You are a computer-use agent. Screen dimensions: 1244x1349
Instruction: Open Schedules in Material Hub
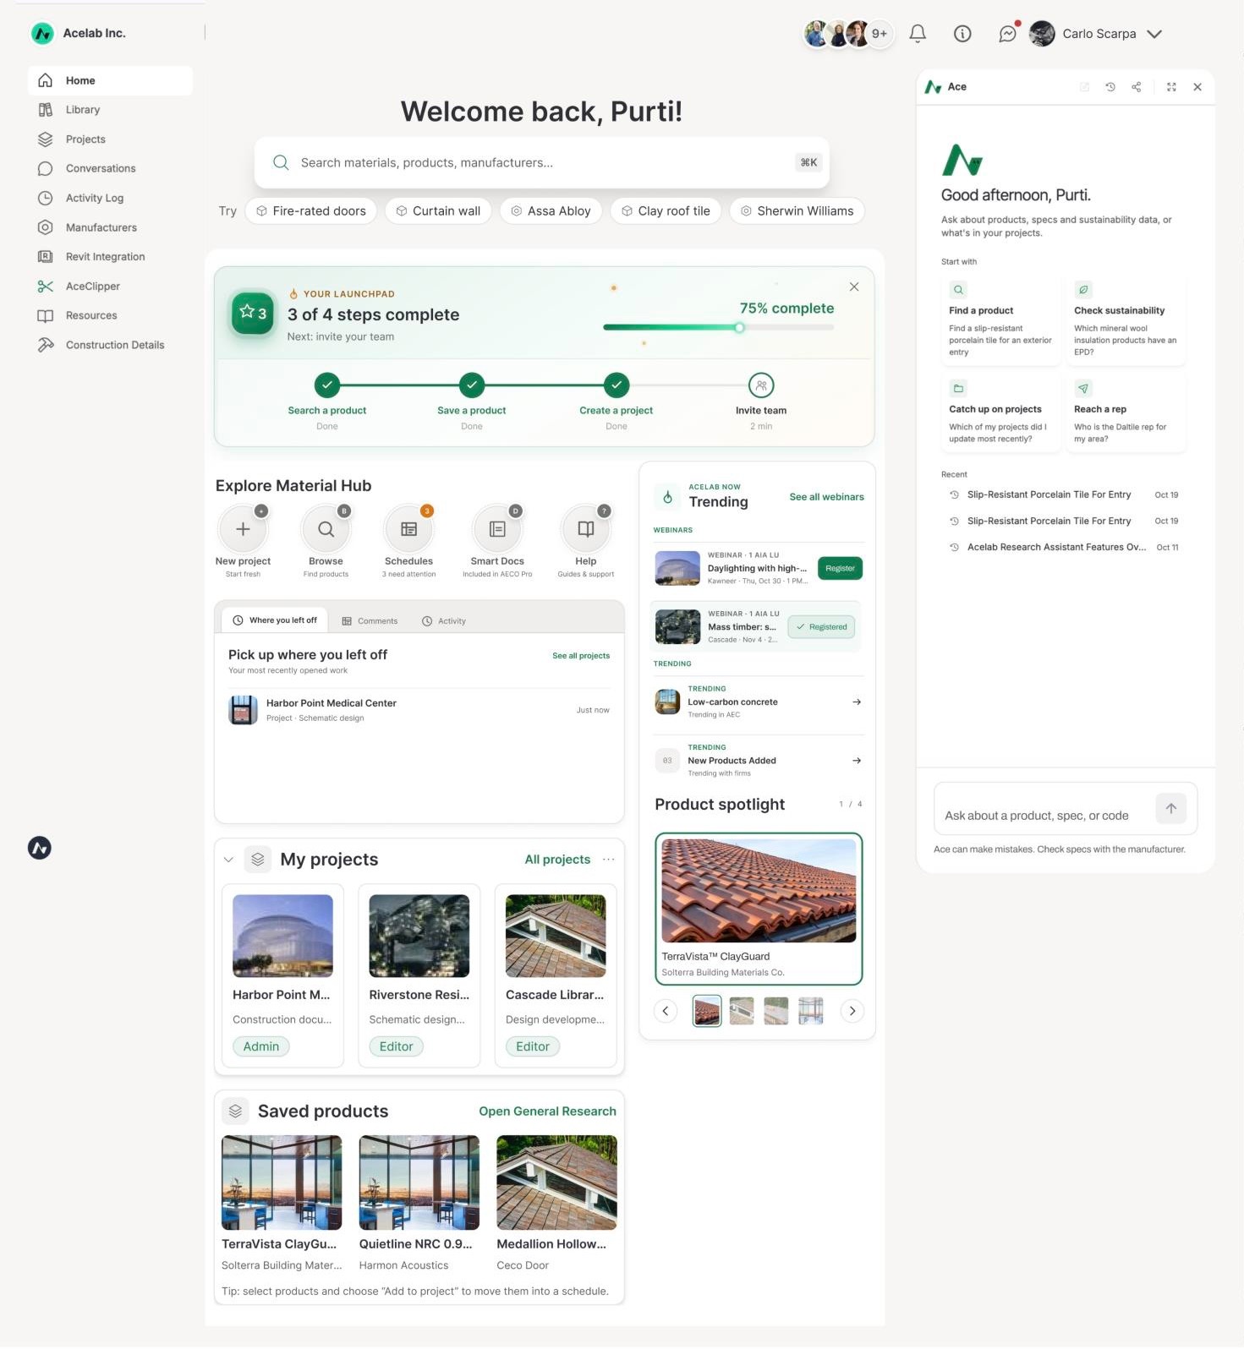coord(408,529)
